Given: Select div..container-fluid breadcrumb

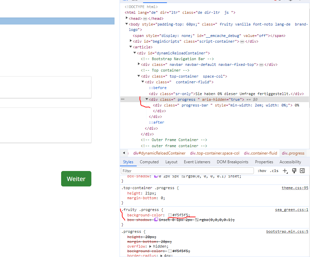Looking at the screenshot, I should click(x=260, y=153).
